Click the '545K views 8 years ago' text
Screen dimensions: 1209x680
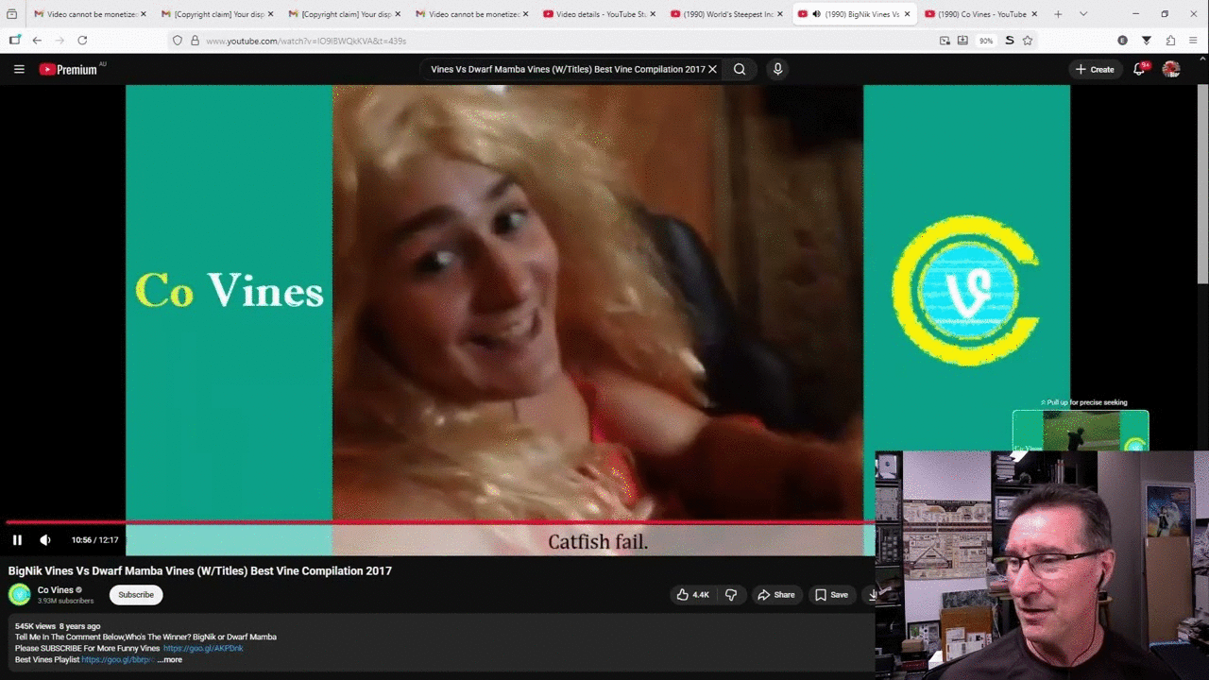click(58, 626)
